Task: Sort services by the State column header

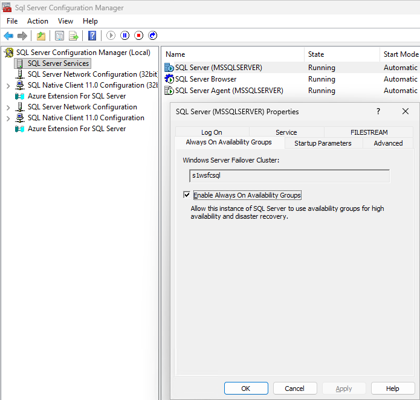Action: 342,54
